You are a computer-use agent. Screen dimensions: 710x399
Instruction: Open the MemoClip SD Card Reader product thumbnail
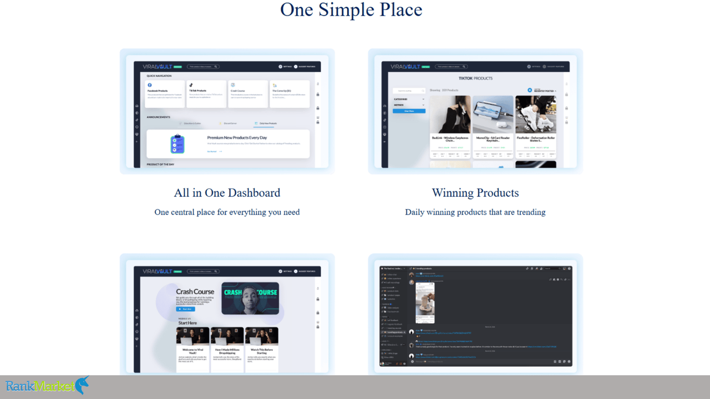(493, 114)
